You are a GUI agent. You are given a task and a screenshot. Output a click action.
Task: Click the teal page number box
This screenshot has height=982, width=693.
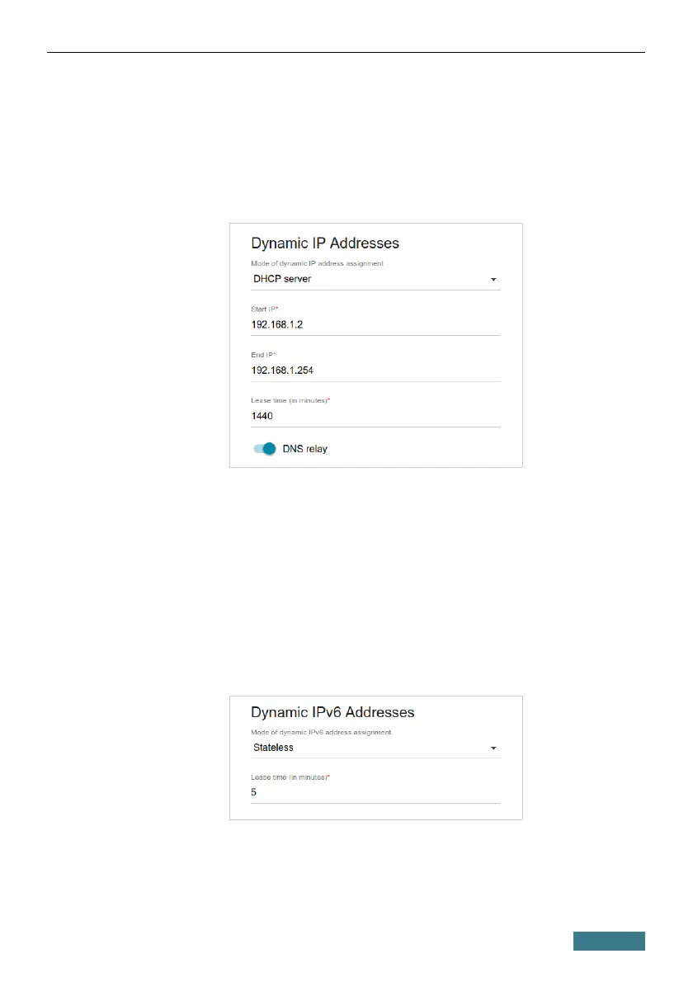pos(610,941)
